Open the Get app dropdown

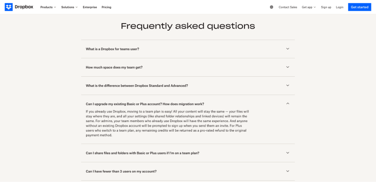(x=308, y=7)
